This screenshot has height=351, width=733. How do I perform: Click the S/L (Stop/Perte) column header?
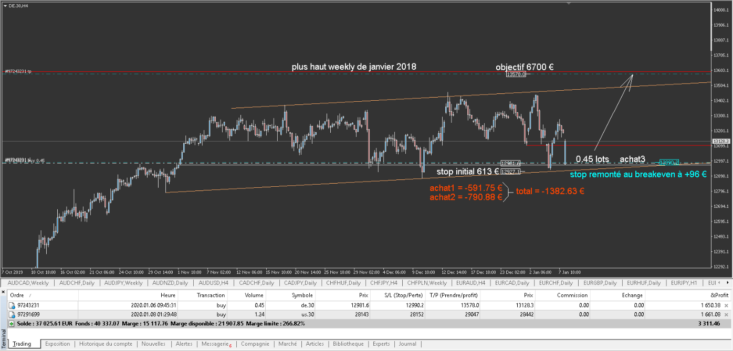coord(397,295)
